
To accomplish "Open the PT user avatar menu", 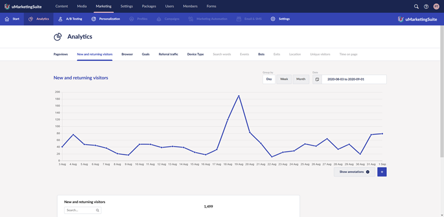I will (x=436, y=7).
